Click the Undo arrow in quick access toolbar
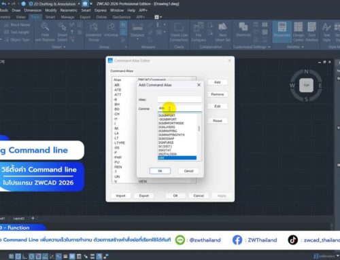This screenshot has height=260, width=340. coord(4,4)
